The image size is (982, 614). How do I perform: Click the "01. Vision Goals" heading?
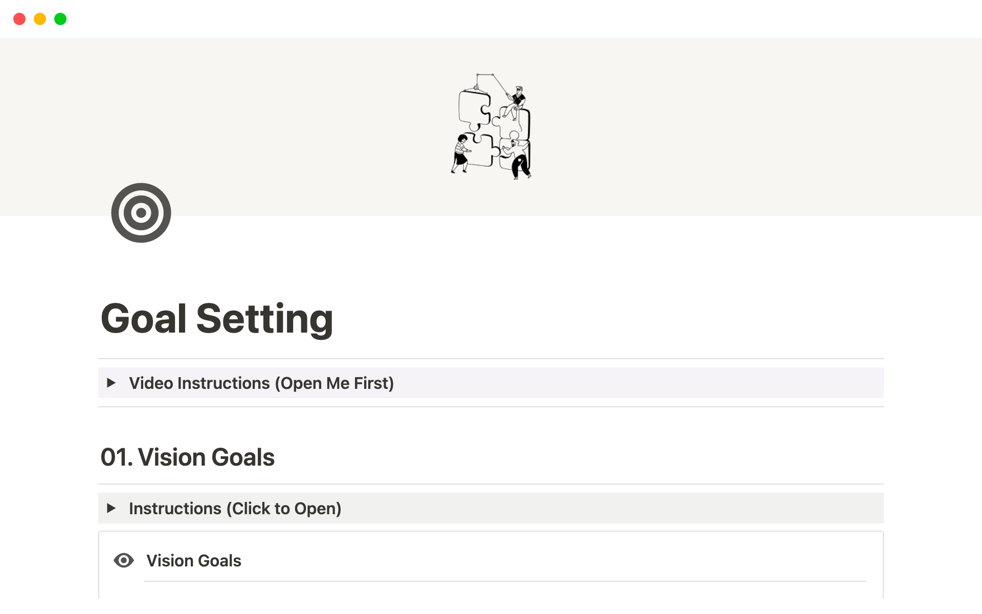point(187,457)
